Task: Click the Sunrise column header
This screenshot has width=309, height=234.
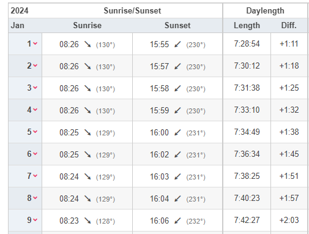Action: click(x=87, y=25)
